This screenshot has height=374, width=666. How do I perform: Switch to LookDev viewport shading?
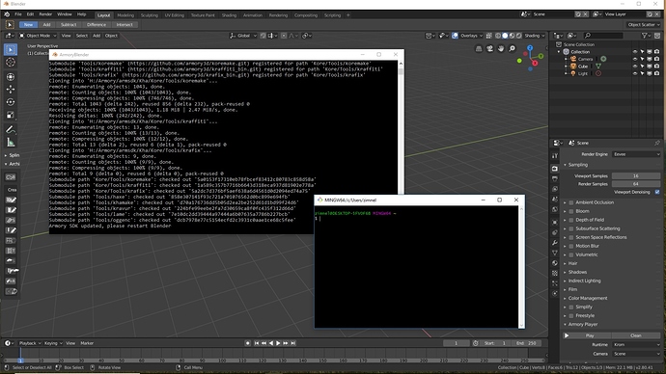tap(512, 36)
